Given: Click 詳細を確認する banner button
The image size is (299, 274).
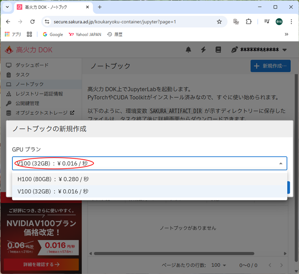Looking at the screenshot, I should (41, 265).
